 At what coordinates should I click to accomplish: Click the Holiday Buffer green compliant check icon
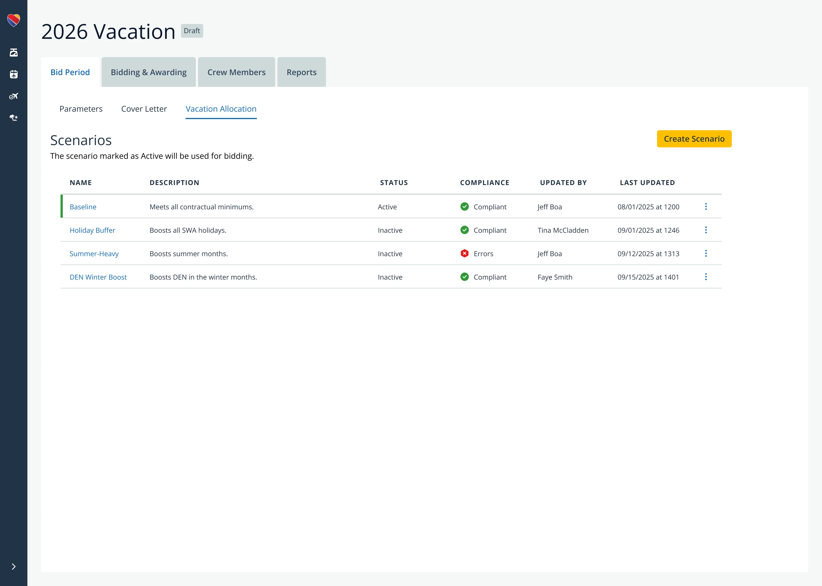pos(464,230)
